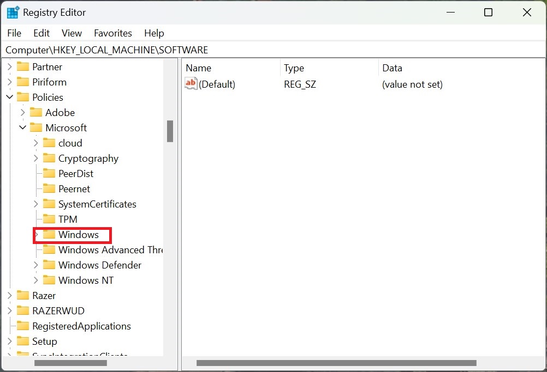Click the Microsoft folder icon
The height and width of the screenshot is (372, 547).
pyautogui.click(x=36, y=127)
